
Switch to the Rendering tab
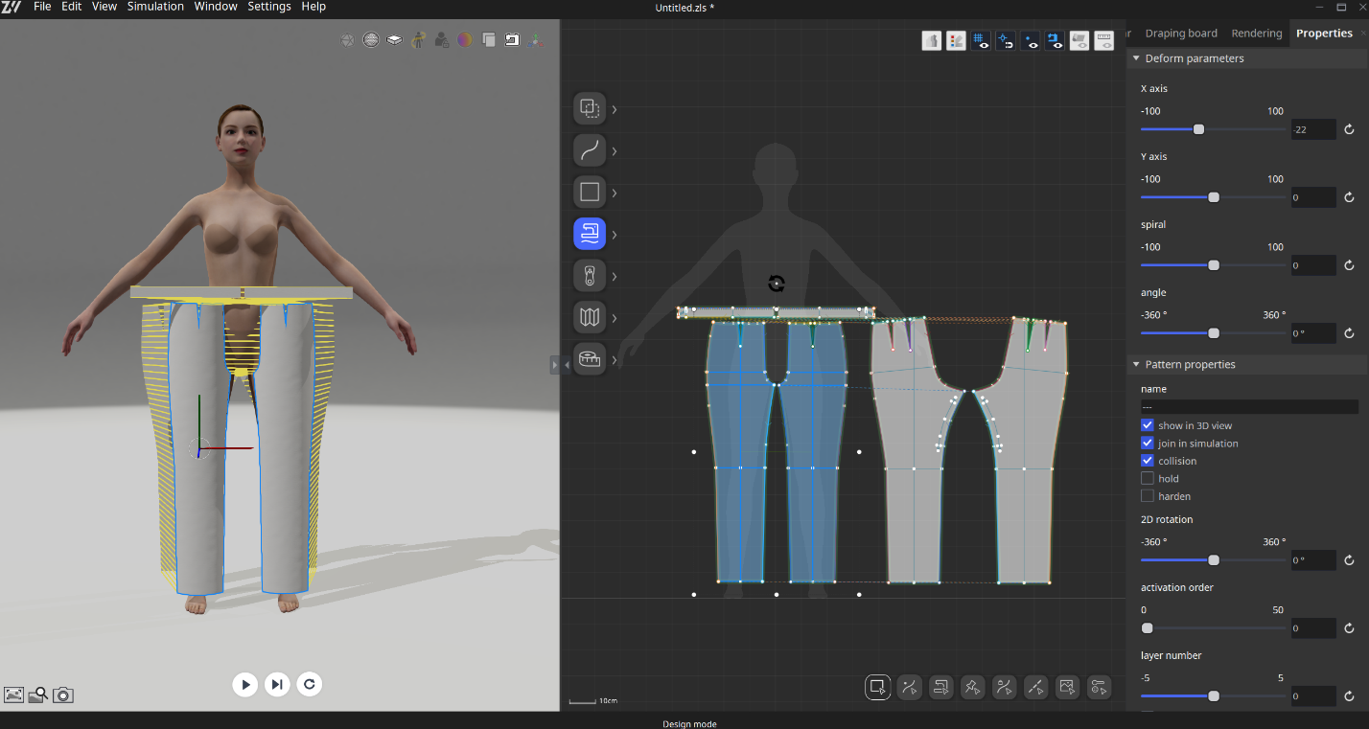pyautogui.click(x=1257, y=34)
